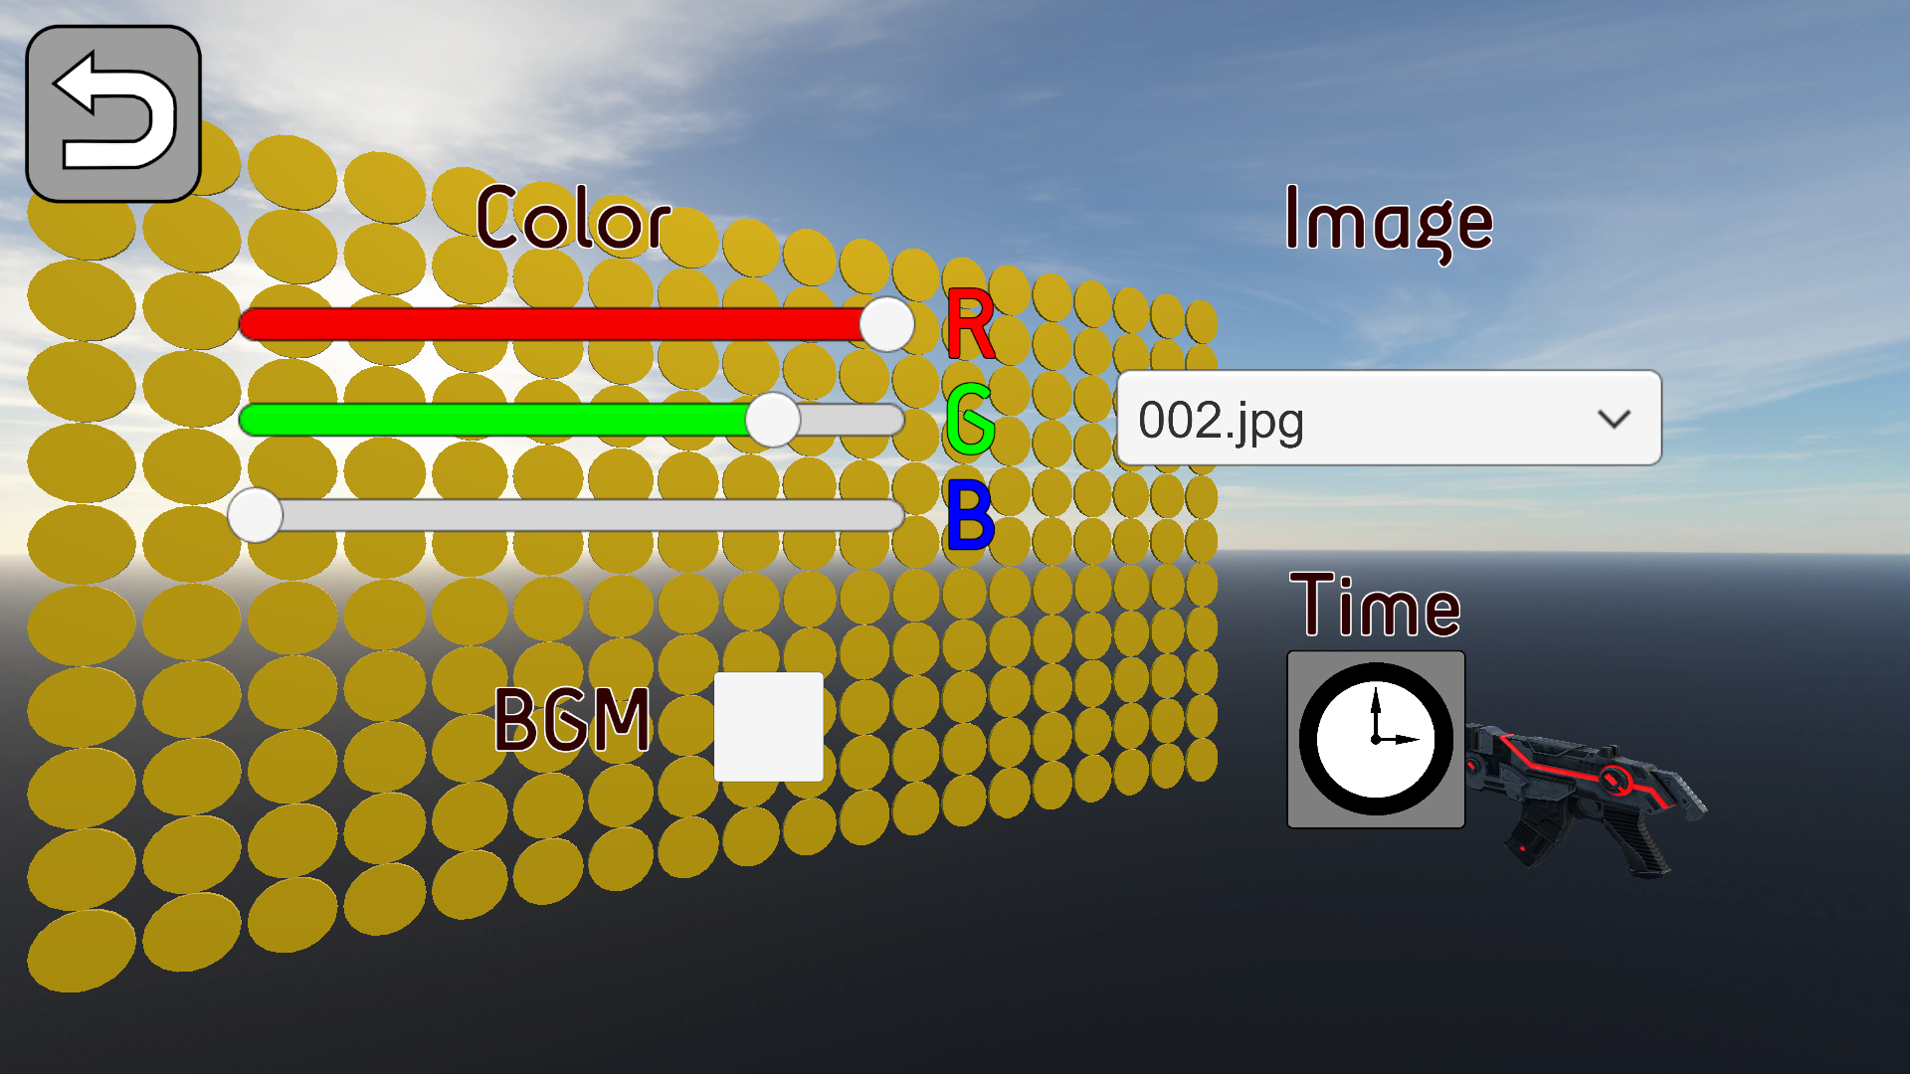Screen dimensions: 1910x1074
Task: Click the middle of the red slider track
Action: tap(572, 324)
